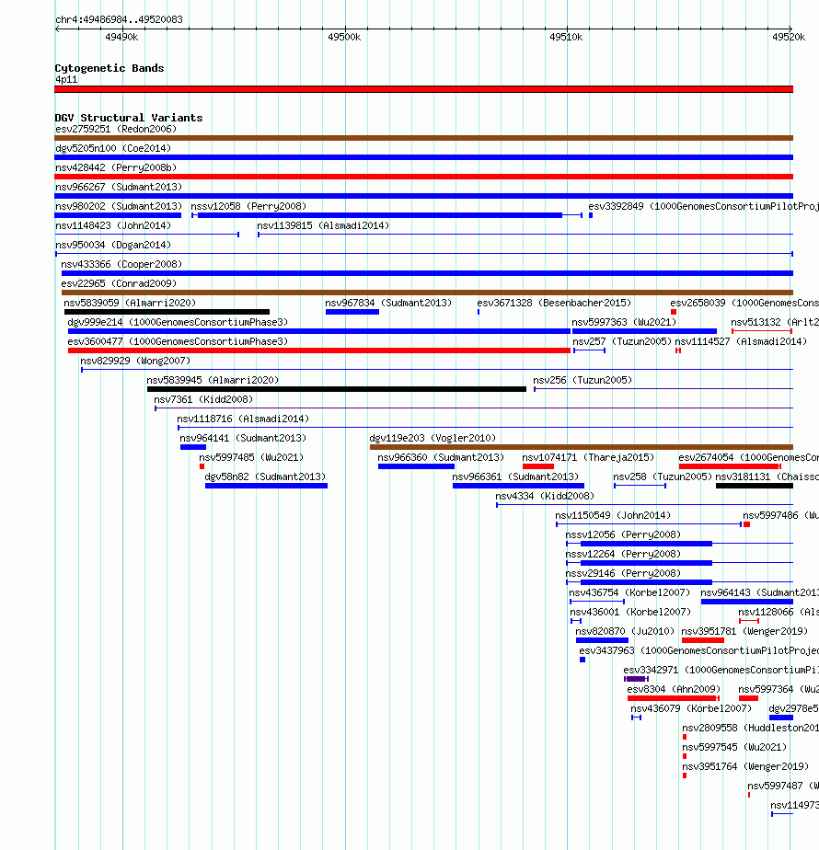Click nsv436079 (Korbel2007) label

coord(691,708)
